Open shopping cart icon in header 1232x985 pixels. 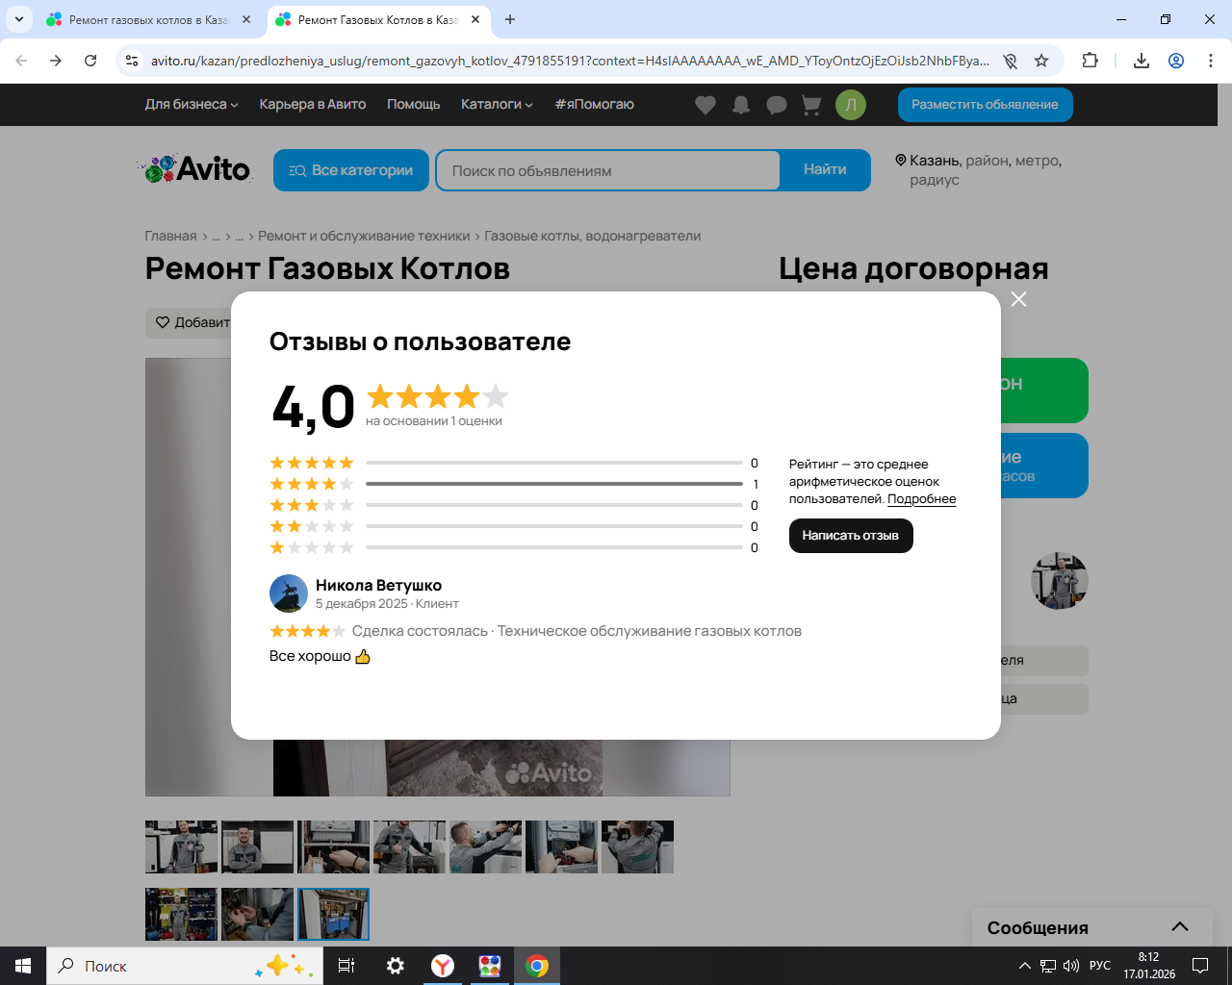[x=811, y=105]
